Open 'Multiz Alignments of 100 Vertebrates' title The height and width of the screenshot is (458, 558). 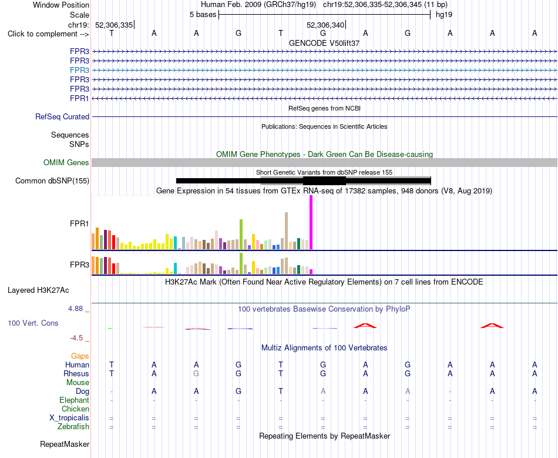[x=324, y=348]
